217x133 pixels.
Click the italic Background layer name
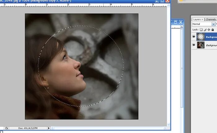(211, 45)
